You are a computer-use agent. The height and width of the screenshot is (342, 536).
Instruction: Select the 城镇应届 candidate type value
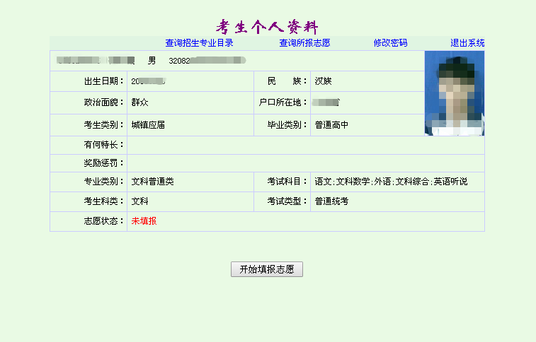[148, 125]
